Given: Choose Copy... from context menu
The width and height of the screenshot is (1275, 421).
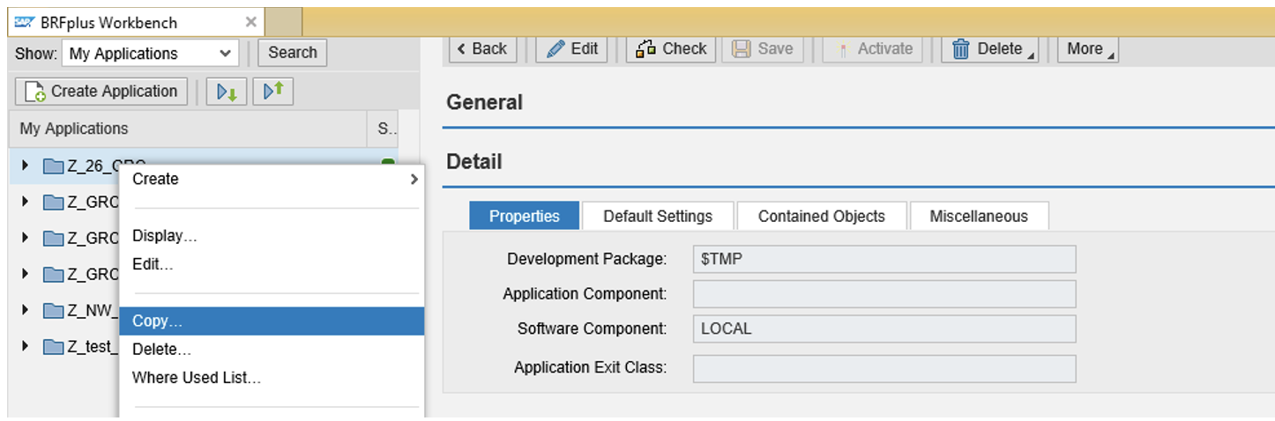Looking at the screenshot, I should point(272,321).
